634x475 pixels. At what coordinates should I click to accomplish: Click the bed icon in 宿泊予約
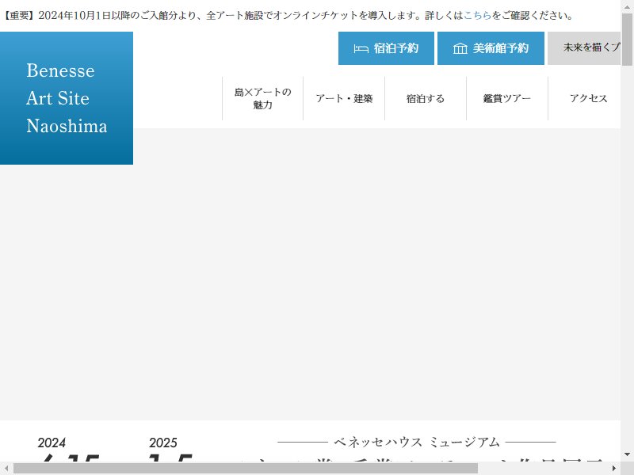pos(361,48)
